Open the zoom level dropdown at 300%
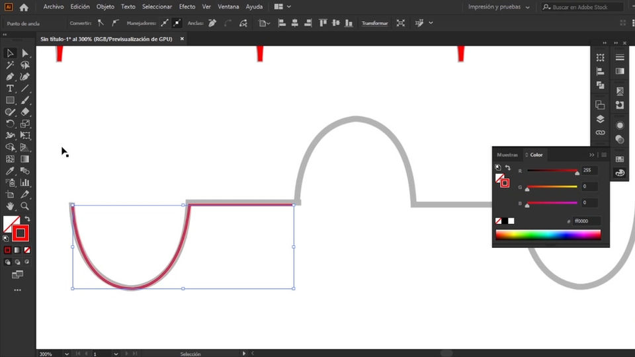 coord(66,354)
